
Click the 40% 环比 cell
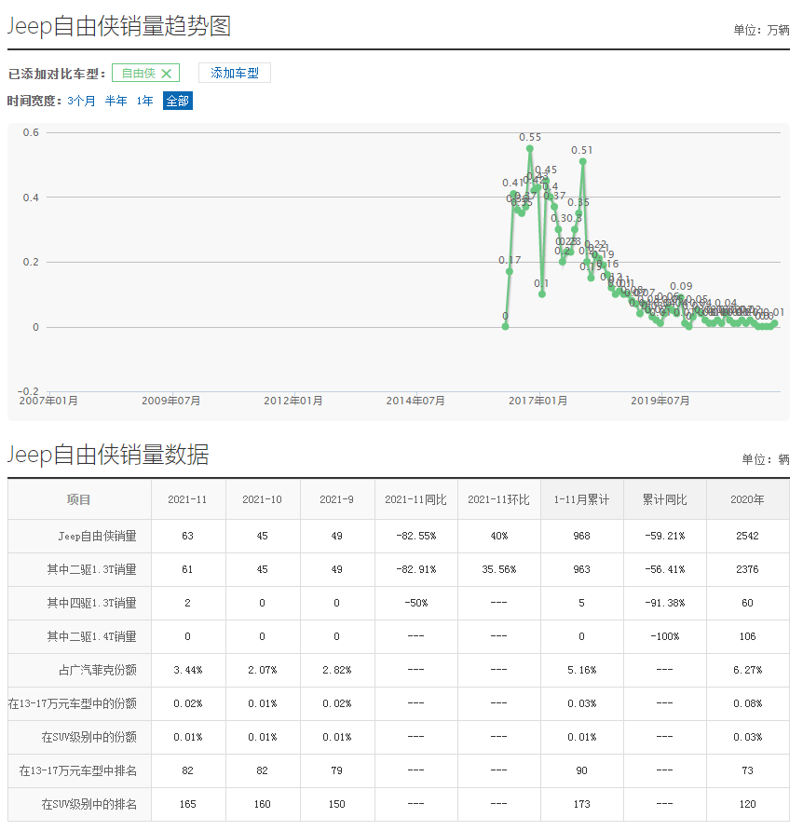click(498, 536)
